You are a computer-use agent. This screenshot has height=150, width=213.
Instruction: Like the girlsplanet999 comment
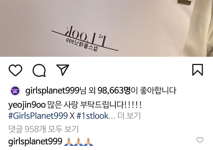coord(200,140)
